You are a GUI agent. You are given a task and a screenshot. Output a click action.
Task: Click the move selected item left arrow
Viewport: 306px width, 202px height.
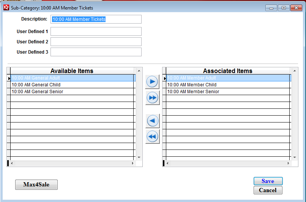tap(152, 121)
